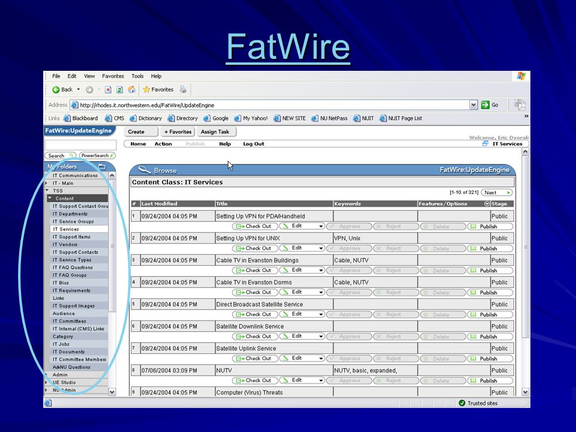Click the Print icon in browser toolbar
Screen dimensions: 576x432
pos(183,89)
